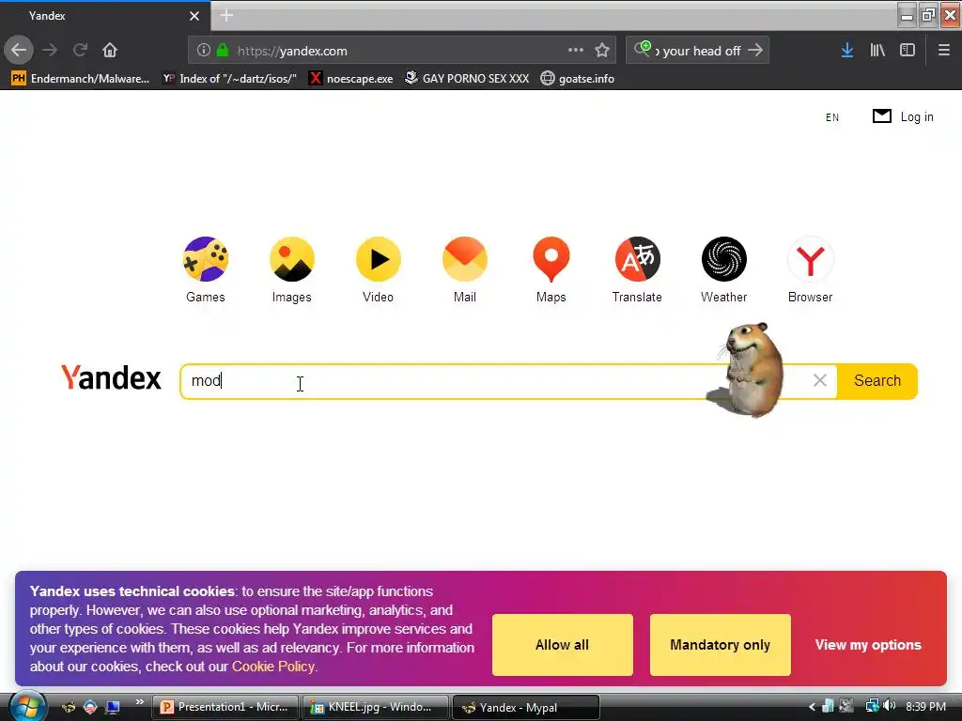Open the volume speaker tray icon

[x=889, y=706]
